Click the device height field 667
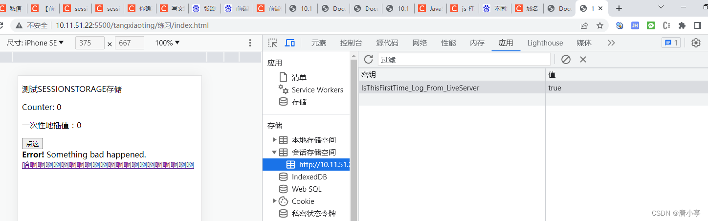The image size is (708, 221). (x=130, y=43)
